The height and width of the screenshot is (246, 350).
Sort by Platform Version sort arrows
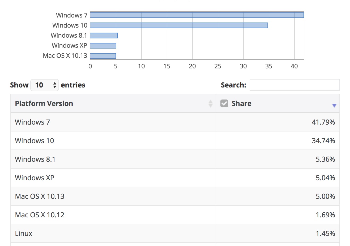pos(211,104)
